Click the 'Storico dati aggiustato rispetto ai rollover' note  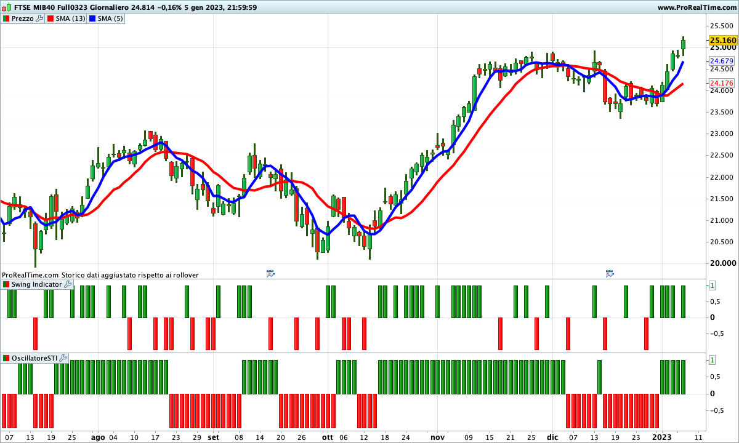(129, 275)
